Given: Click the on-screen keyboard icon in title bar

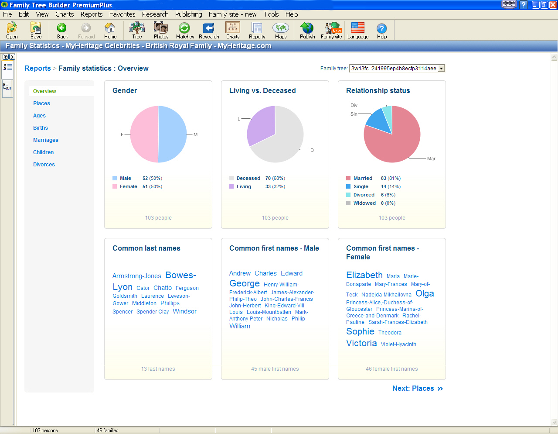Looking at the screenshot, I should click(x=509, y=5).
